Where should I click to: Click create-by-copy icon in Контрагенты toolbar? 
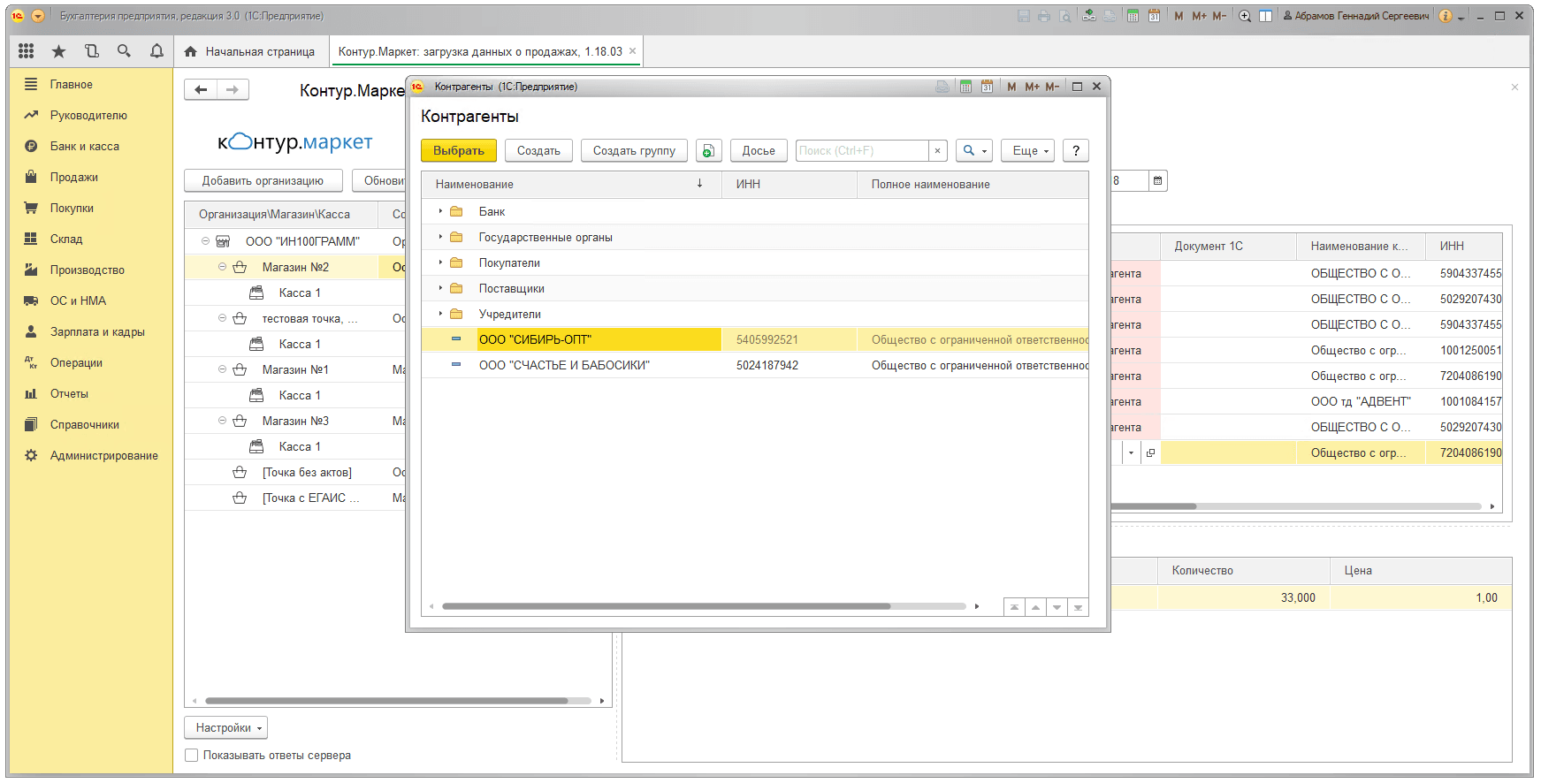click(709, 151)
